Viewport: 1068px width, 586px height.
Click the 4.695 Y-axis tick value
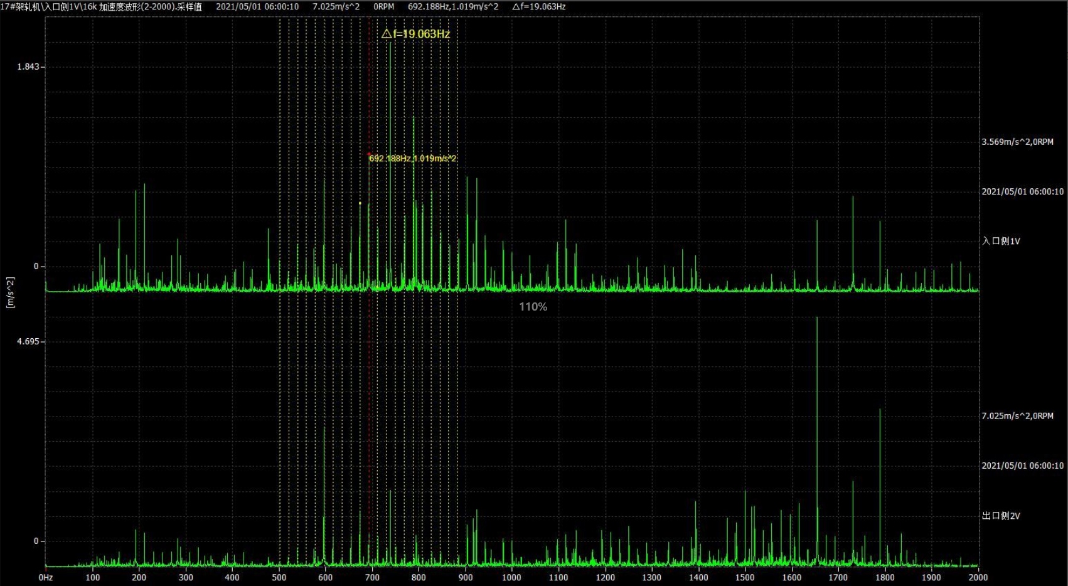click(28, 342)
